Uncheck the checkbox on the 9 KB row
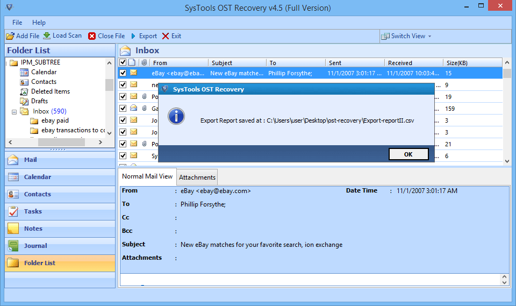The image size is (516, 306). pos(123,84)
